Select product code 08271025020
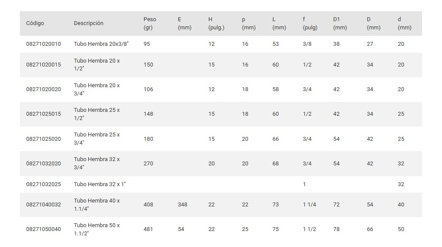The image size is (442, 247). click(x=44, y=139)
